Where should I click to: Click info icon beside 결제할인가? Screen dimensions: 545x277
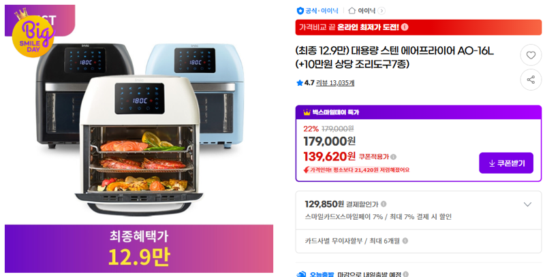[x=384, y=203]
